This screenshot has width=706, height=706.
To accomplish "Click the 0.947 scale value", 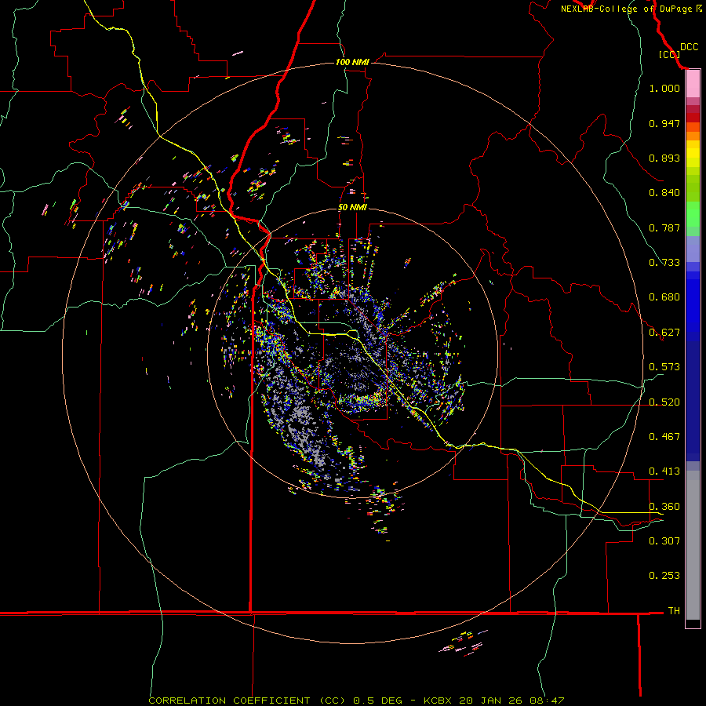I will tap(664, 123).
